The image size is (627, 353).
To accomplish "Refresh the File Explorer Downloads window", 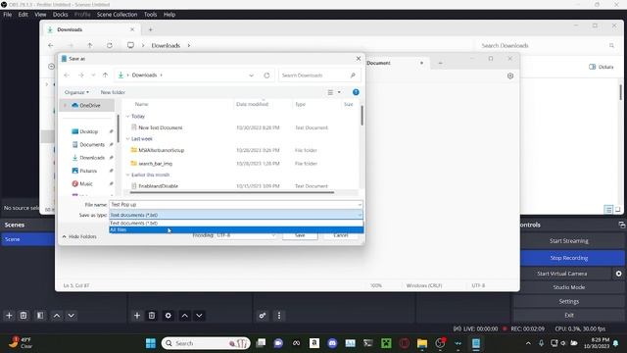I will coord(109,46).
